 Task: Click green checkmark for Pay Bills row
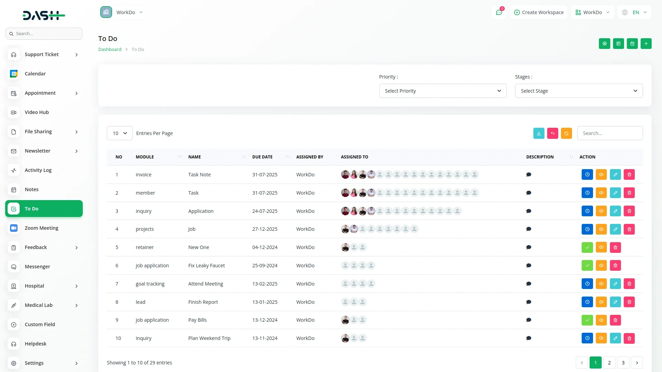[587, 320]
